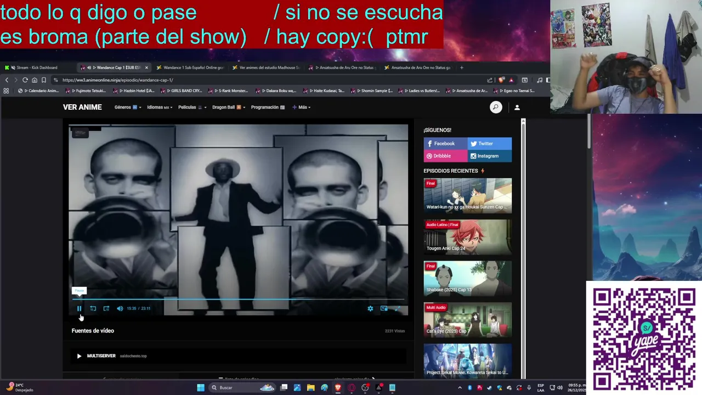The image size is (702, 395).
Task: Play the MULTISERVER video source
Action: point(238,356)
